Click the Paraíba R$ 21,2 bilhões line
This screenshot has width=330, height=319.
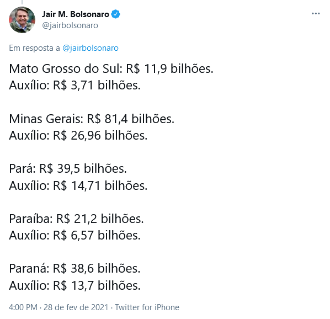pyautogui.click(x=76, y=219)
